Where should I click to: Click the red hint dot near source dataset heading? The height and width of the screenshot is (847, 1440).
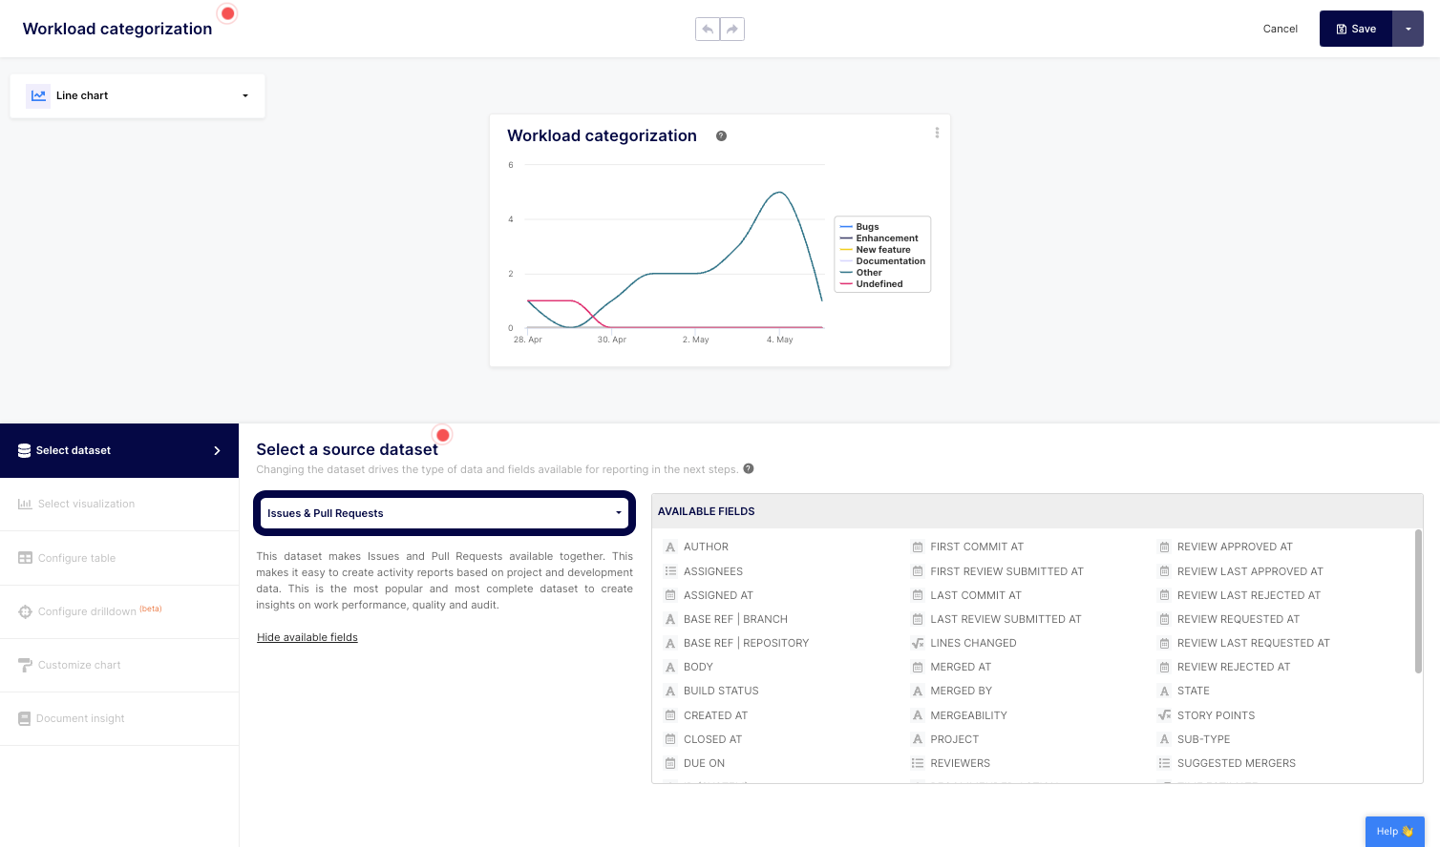coord(443,435)
